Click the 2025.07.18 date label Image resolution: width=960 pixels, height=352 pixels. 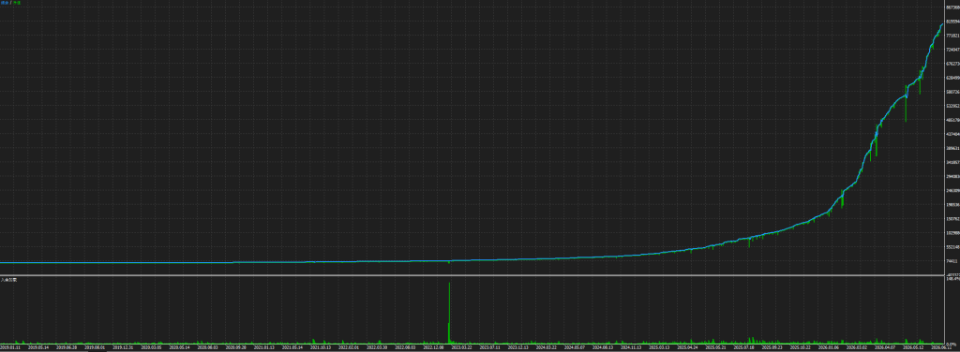coord(743,347)
